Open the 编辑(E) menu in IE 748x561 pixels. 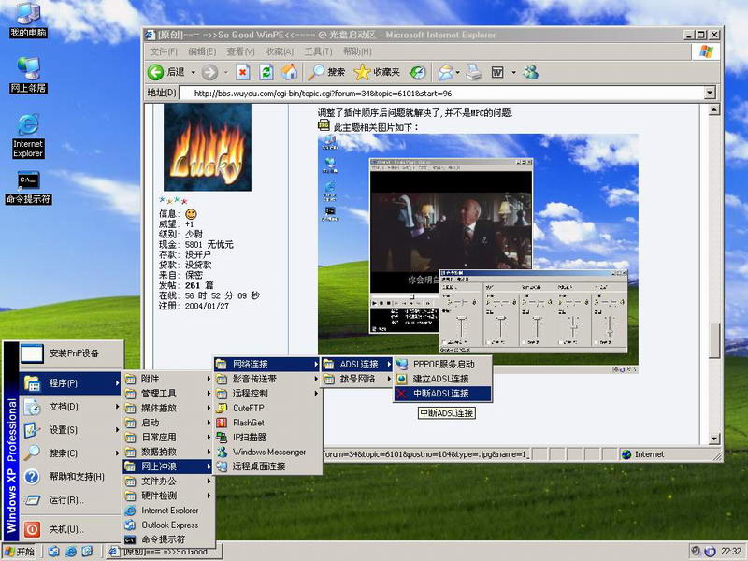[x=202, y=51]
